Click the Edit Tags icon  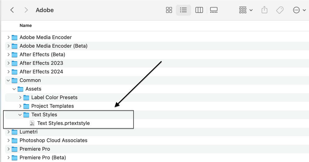pyautogui.click(x=280, y=10)
